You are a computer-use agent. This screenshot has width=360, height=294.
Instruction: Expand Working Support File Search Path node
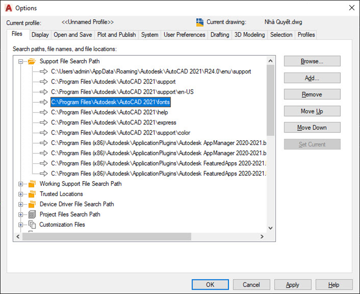click(x=21, y=184)
